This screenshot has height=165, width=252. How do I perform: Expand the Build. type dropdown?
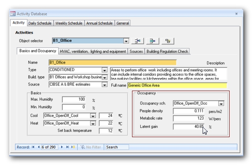click(x=105, y=77)
